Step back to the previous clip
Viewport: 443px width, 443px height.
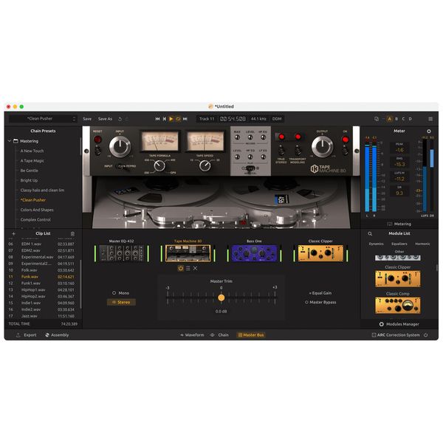[x=165, y=119]
